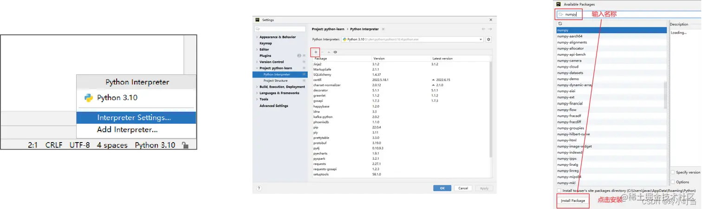Click the minus icon to uninstall package
This screenshot has width=702, height=209.
(x=322, y=52)
